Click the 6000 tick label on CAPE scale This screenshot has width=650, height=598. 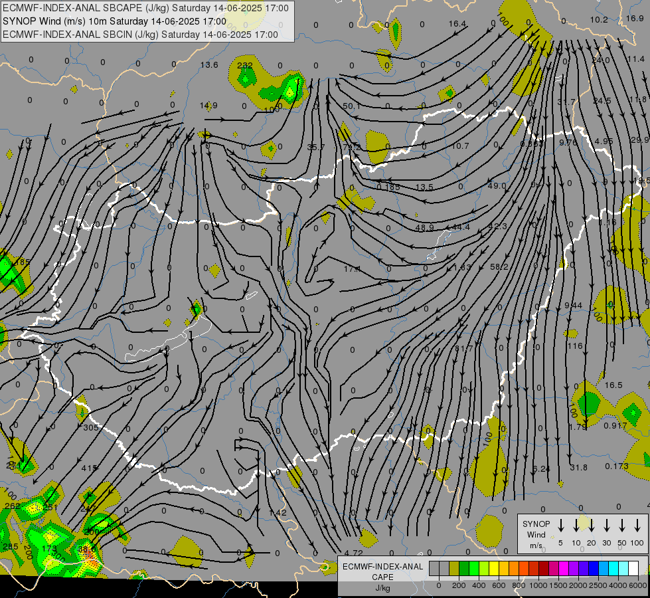(x=638, y=585)
